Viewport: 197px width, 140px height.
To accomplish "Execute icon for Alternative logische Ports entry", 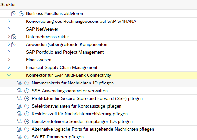I will coord(27,129).
